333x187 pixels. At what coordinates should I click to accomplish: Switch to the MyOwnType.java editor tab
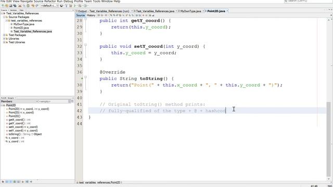pyautogui.click(x=190, y=11)
